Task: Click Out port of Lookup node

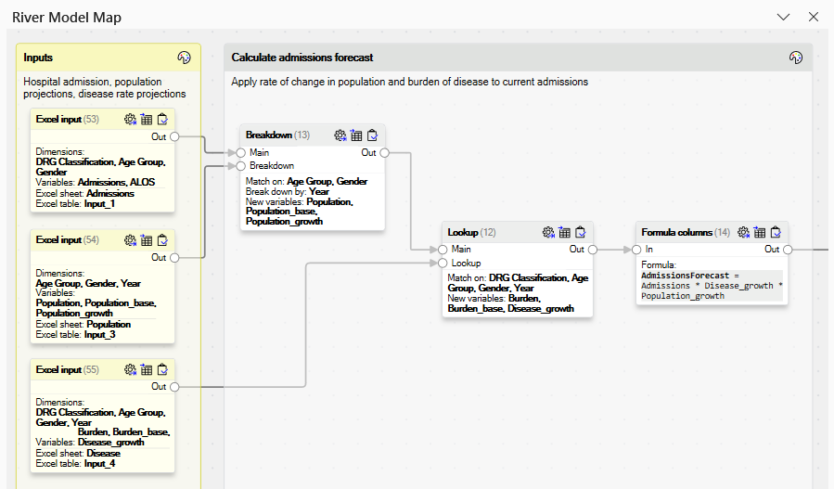Action: coord(593,250)
